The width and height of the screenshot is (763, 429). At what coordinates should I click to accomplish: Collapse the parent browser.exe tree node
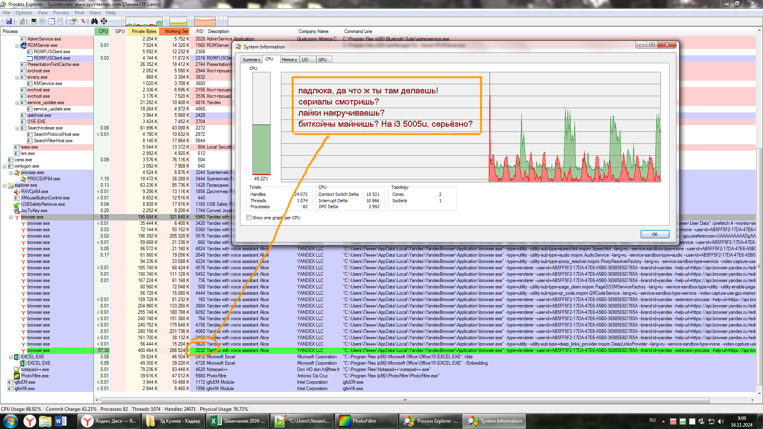pyautogui.click(x=11, y=217)
